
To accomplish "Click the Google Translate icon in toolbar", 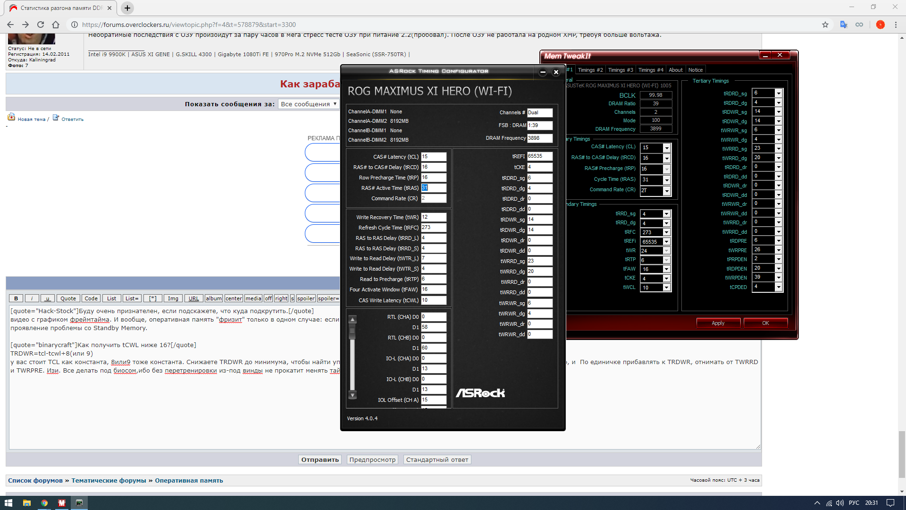I will click(x=844, y=25).
